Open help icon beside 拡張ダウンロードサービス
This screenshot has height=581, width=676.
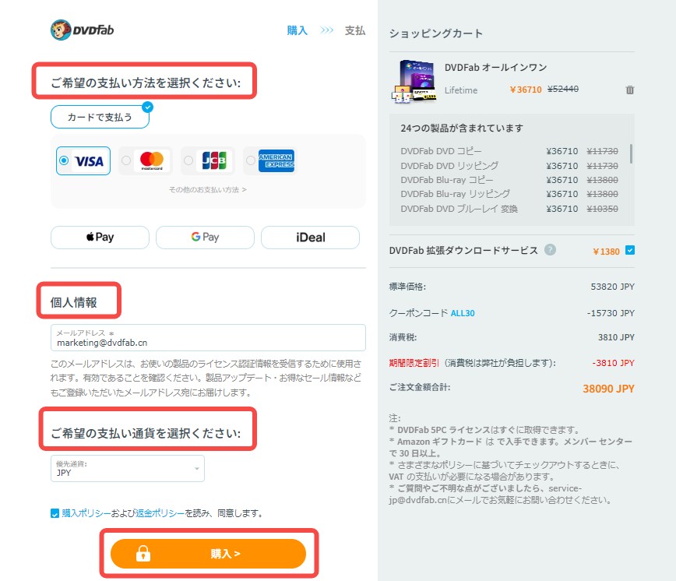pyautogui.click(x=550, y=249)
